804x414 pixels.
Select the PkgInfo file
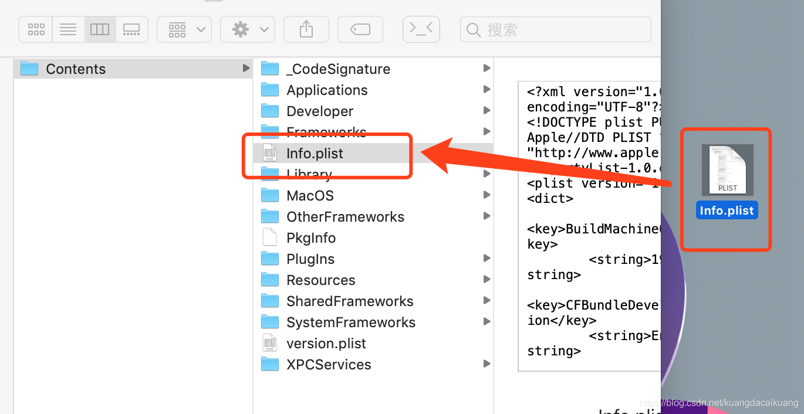373,237
